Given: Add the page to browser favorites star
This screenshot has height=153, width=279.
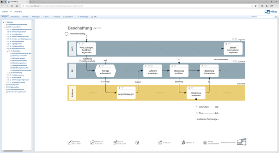Looking at the screenshot, I should tap(256, 6).
